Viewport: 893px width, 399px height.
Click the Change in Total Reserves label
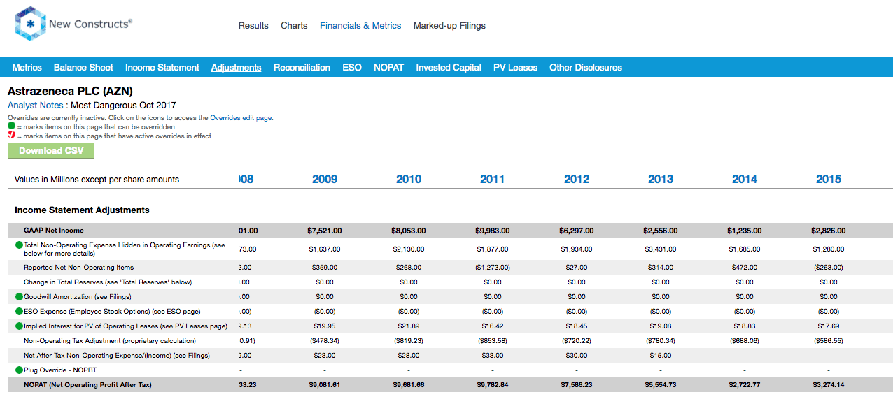pos(108,282)
